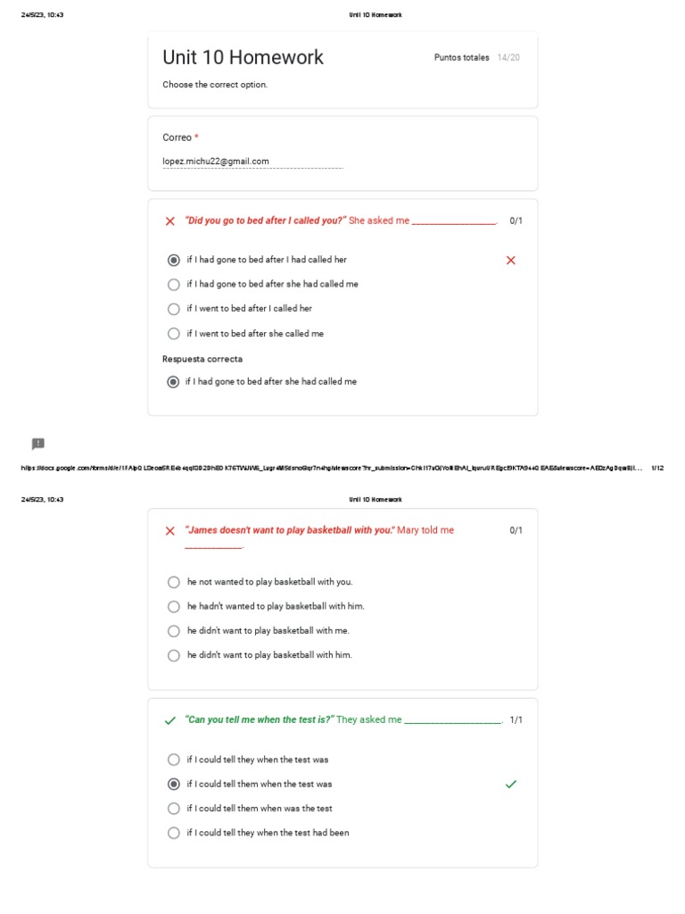This screenshot has width=685, height=914.
Task: Click the Correo email input field
Action: [252, 162]
